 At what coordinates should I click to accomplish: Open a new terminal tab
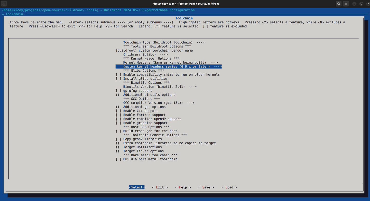pos(4,4)
